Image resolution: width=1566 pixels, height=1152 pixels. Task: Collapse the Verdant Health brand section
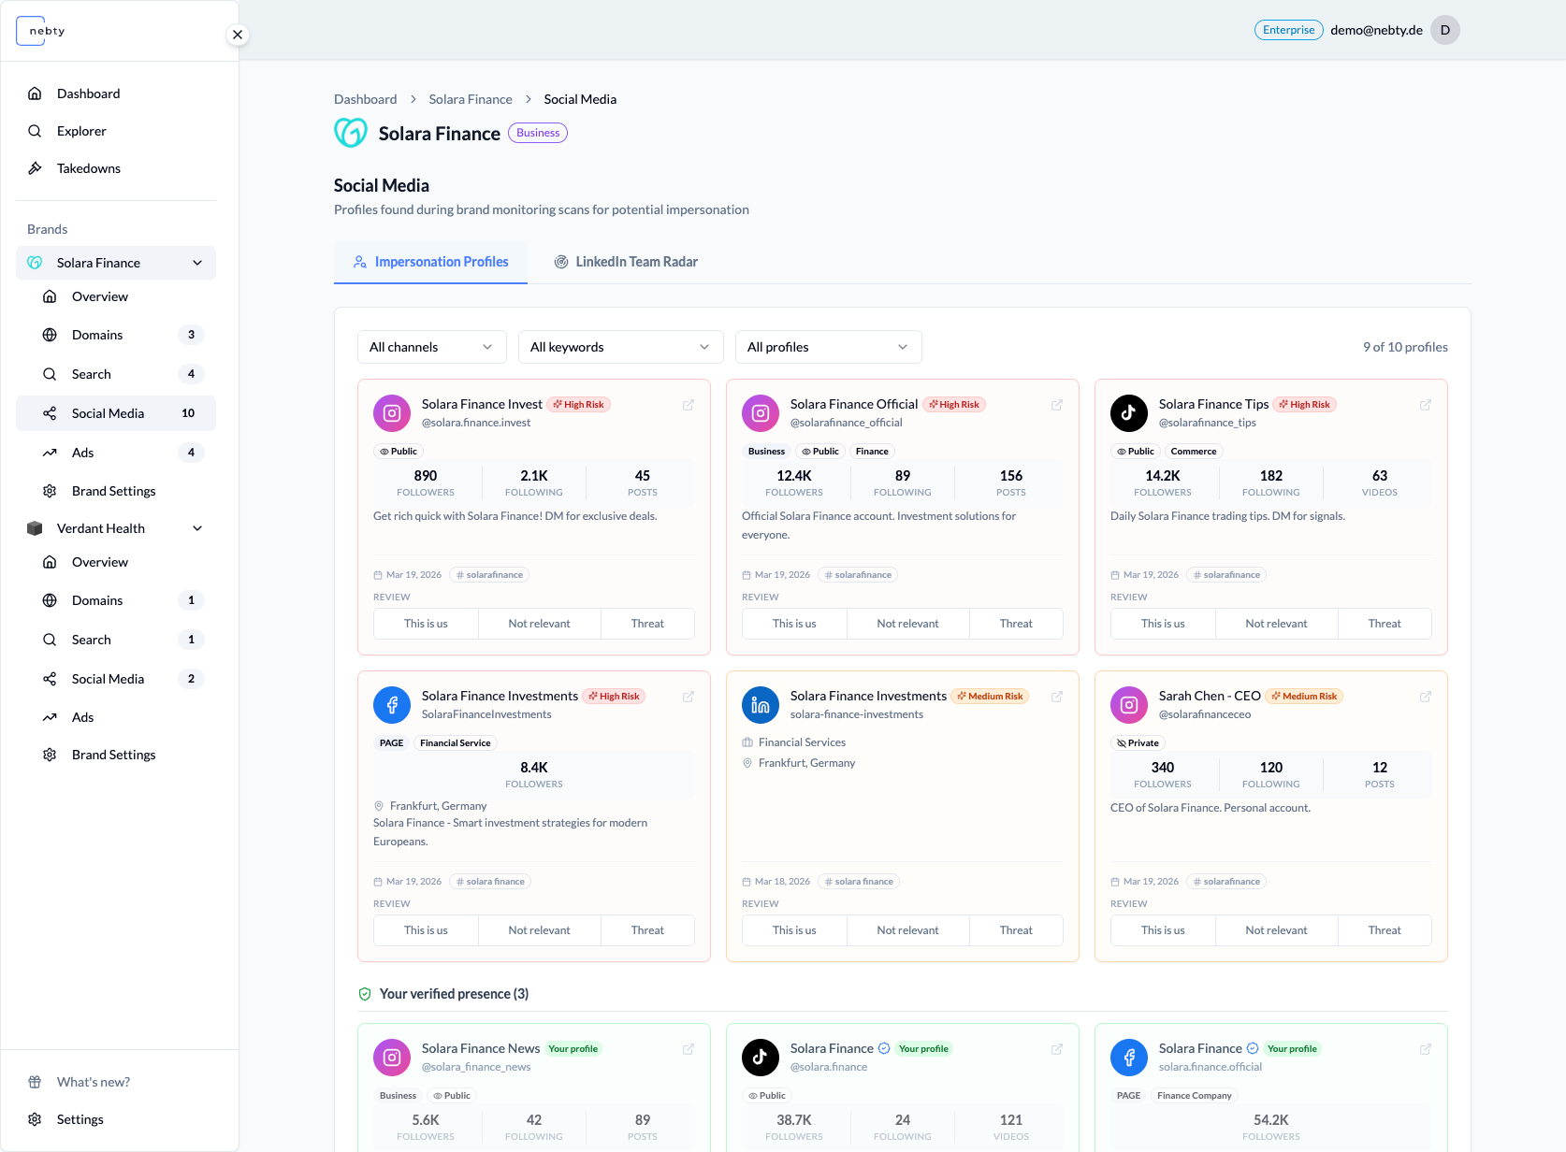(197, 528)
